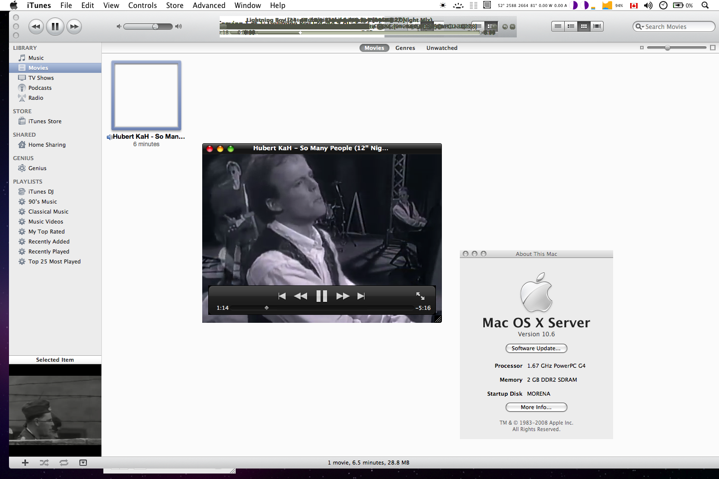Click Software Update in About This Mac

click(536, 348)
